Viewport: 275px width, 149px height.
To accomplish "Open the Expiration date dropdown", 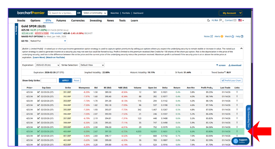I will pos(47,65).
